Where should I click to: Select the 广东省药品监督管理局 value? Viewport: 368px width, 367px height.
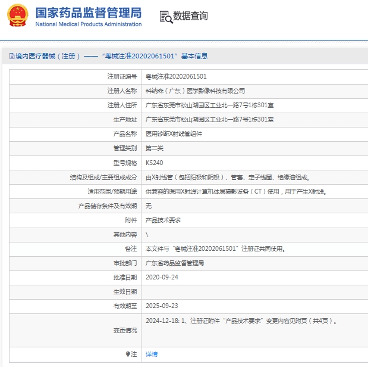click(175, 263)
